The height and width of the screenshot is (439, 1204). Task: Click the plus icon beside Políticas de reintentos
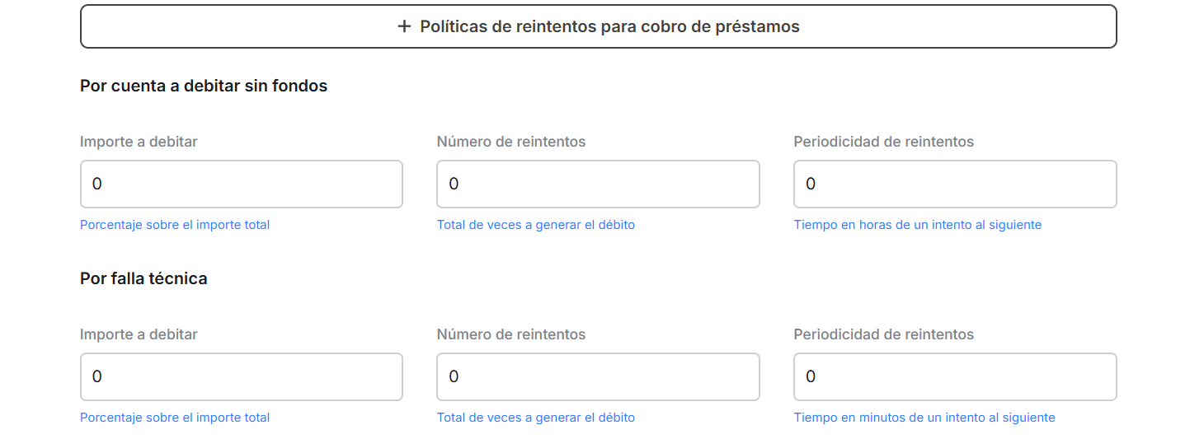pos(404,26)
